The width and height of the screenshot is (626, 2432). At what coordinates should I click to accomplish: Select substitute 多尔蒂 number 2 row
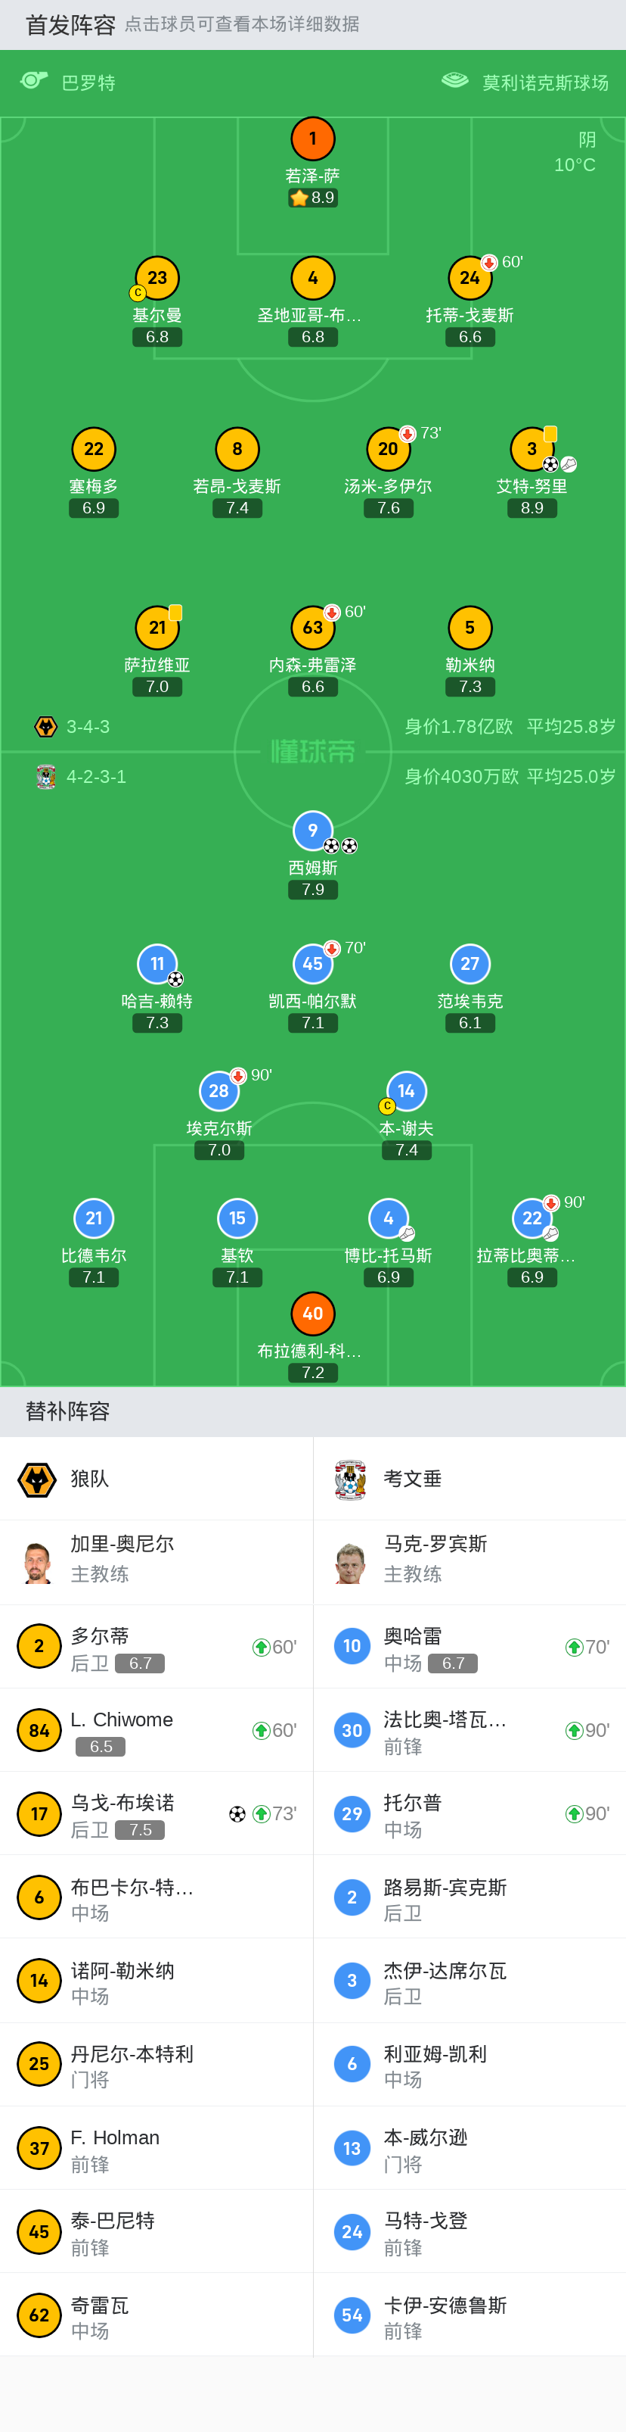(156, 1648)
